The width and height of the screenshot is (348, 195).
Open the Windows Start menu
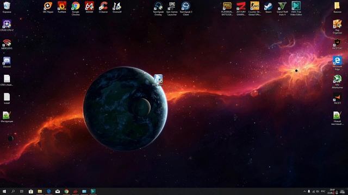coord(4,191)
